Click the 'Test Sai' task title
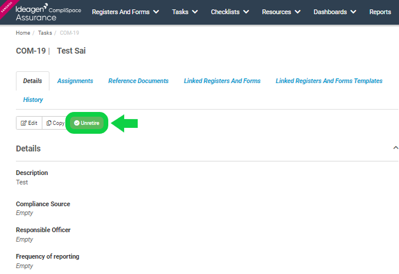 point(71,51)
